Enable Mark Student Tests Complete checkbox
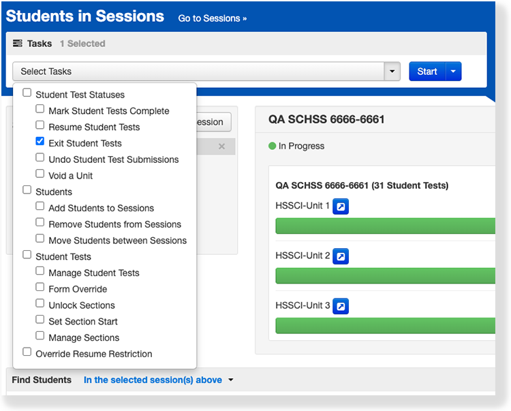Viewport: 511px width, 411px height. [x=40, y=110]
